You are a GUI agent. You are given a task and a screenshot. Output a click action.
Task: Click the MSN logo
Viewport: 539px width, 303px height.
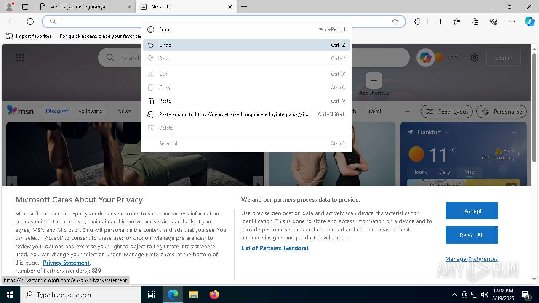tap(20, 111)
